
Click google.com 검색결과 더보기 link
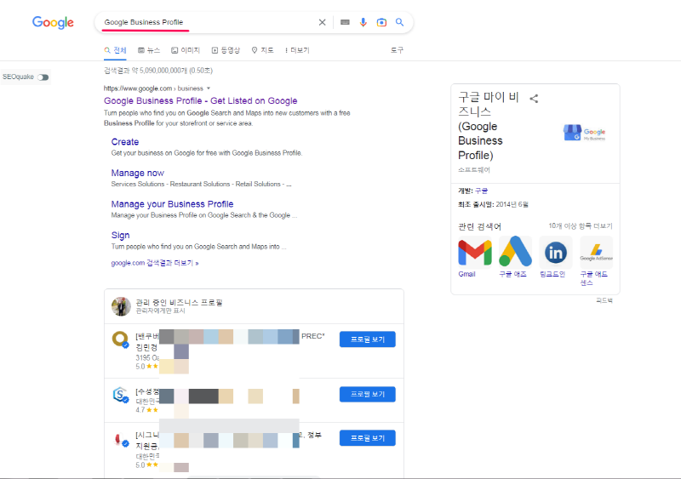tap(155, 263)
